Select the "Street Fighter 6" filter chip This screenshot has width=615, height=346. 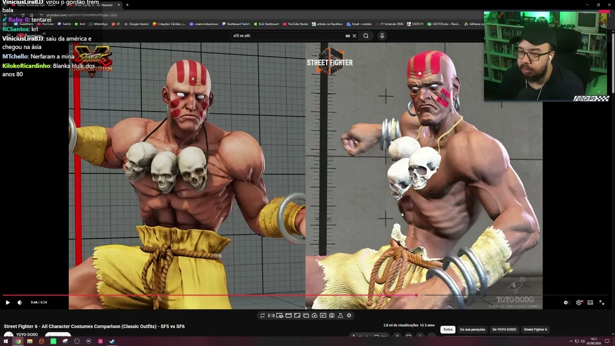(x=535, y=330)
